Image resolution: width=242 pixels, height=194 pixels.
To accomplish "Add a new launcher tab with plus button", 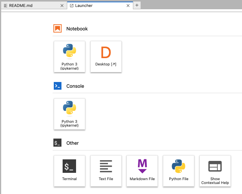I will (137, 5).
